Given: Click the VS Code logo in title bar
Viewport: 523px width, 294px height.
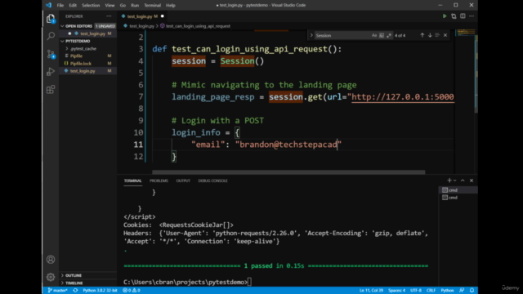Looking at the screenshot, I should [x=49, y=5].
